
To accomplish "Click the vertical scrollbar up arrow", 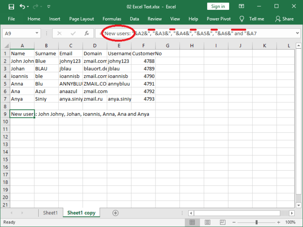I will click(299, 46).
